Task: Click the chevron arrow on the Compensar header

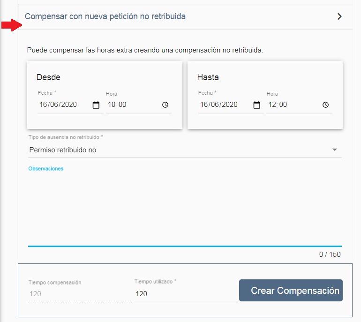Action: [x=339, y=16]
